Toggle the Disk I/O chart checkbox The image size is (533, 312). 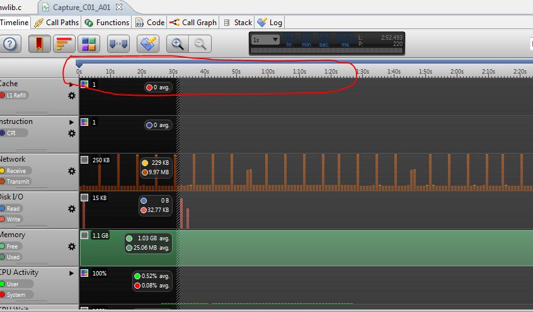coord(84,198)
